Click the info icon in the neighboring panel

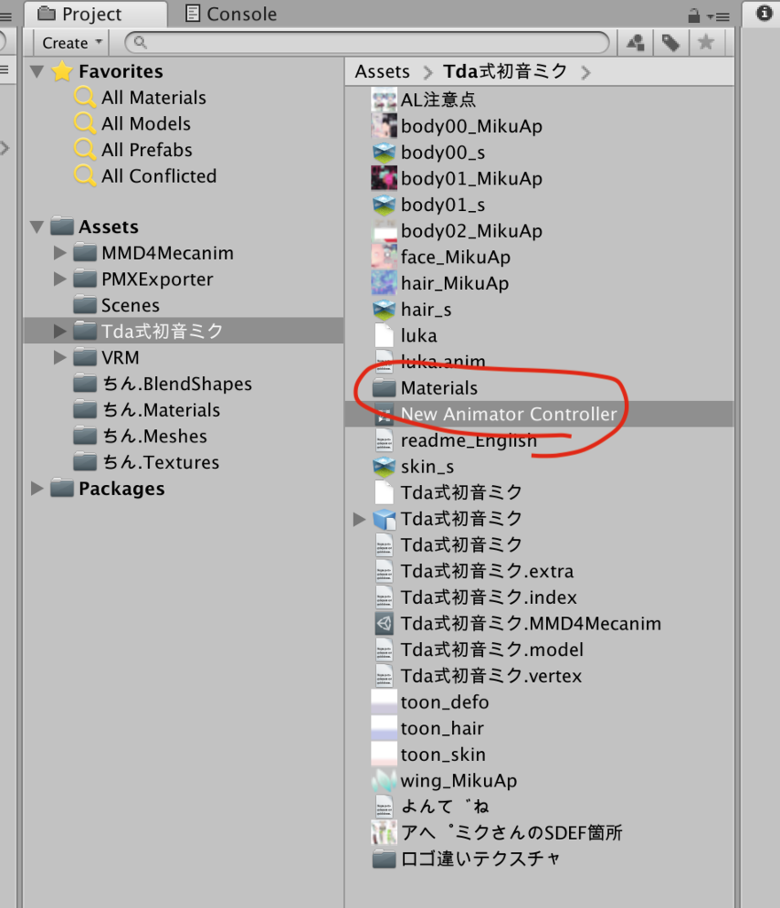click(764, 12)
